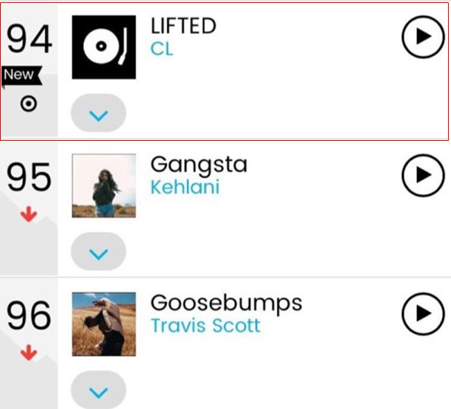Screen dimensions: 451x409
Task: Click the LIFTED turntable placeholder artwork
Action: pyautogui.click(x=104, y=47)
